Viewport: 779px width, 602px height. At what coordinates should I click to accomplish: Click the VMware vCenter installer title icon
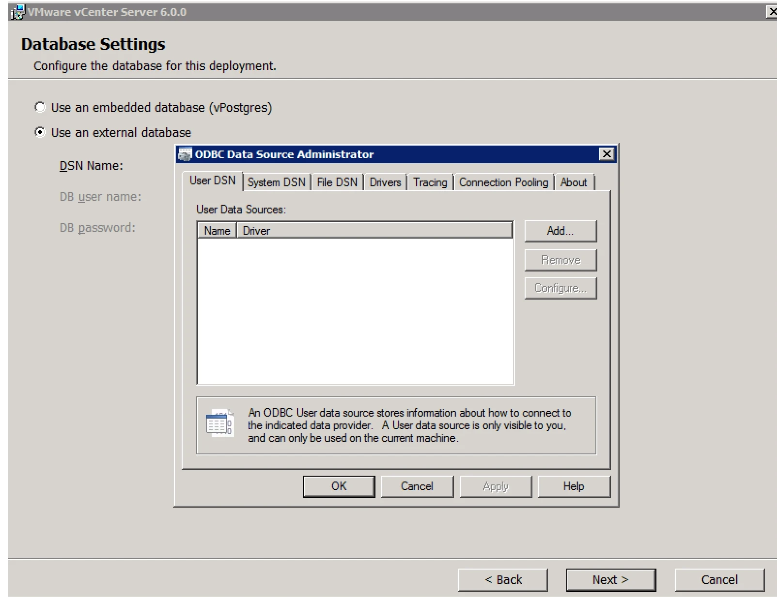click(x=17, y=12)
